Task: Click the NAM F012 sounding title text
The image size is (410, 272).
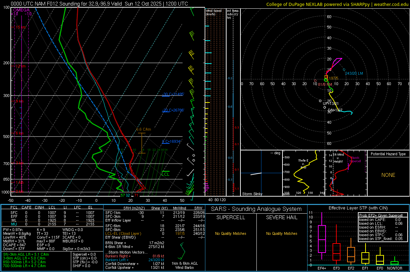Action: [x=99, y=4]
